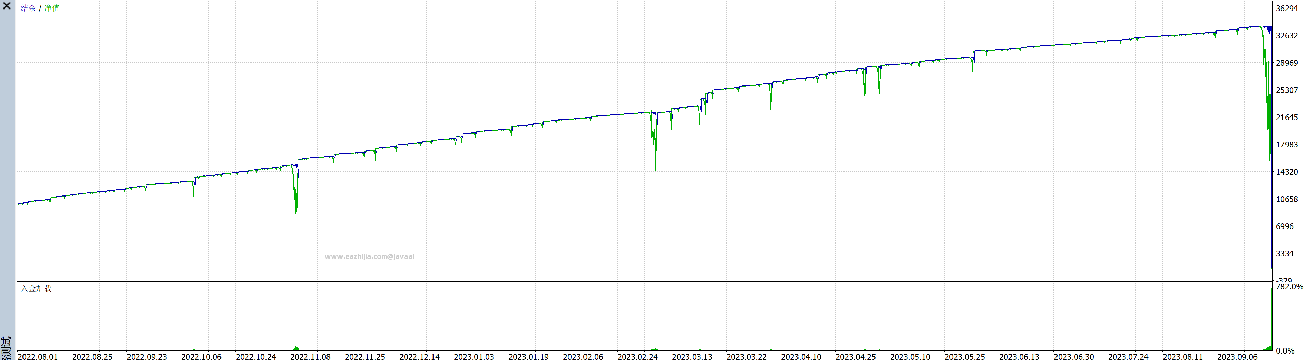Image resolution: width=1308 pixels, height=360 pixels.
Task: Click the 0.0% deposit load label
Action: point(1284,351)
